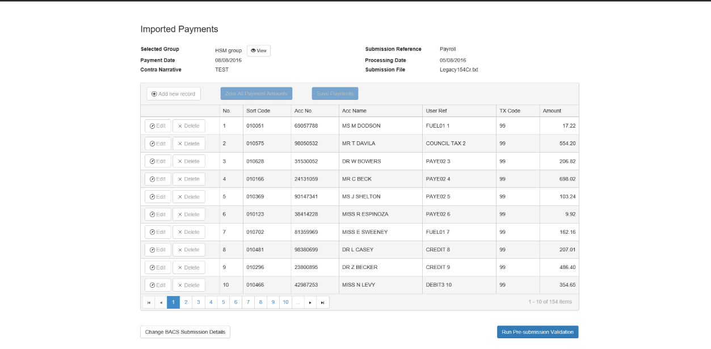
Task: Expand hidden pages via the ellipsis control
Action: click(298, 302)
